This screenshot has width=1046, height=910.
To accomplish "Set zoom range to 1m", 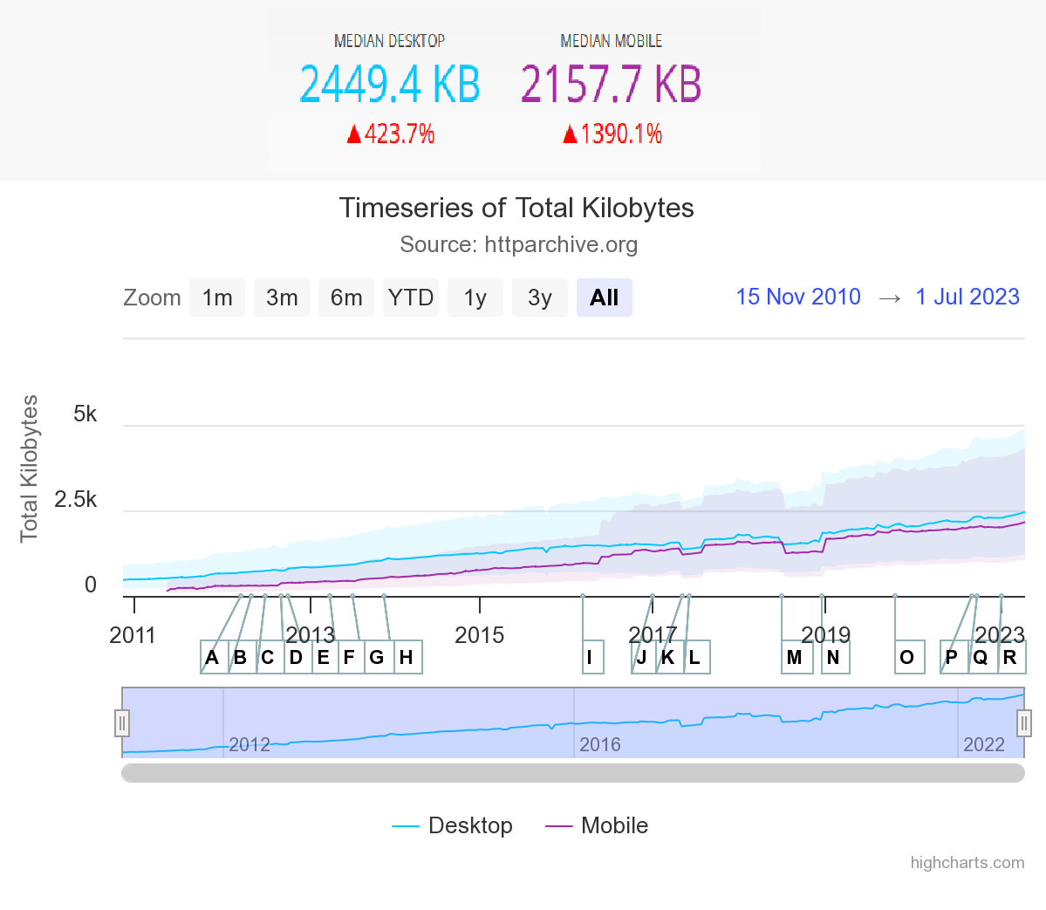I will (217, 298).
